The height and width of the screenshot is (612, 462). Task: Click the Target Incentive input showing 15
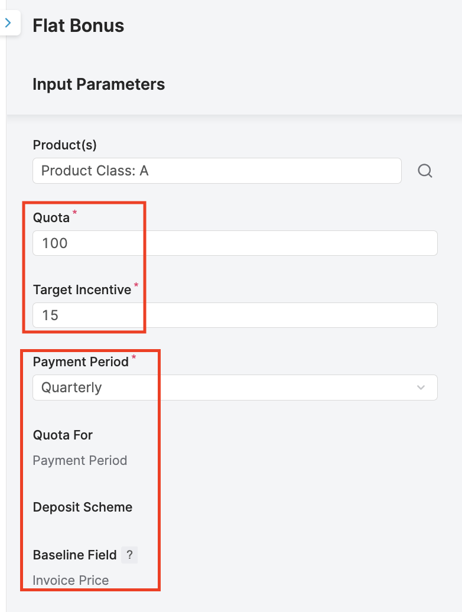[235, 315]
